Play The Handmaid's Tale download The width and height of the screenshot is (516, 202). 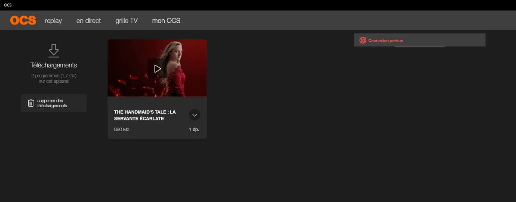(x=157, y=69)
